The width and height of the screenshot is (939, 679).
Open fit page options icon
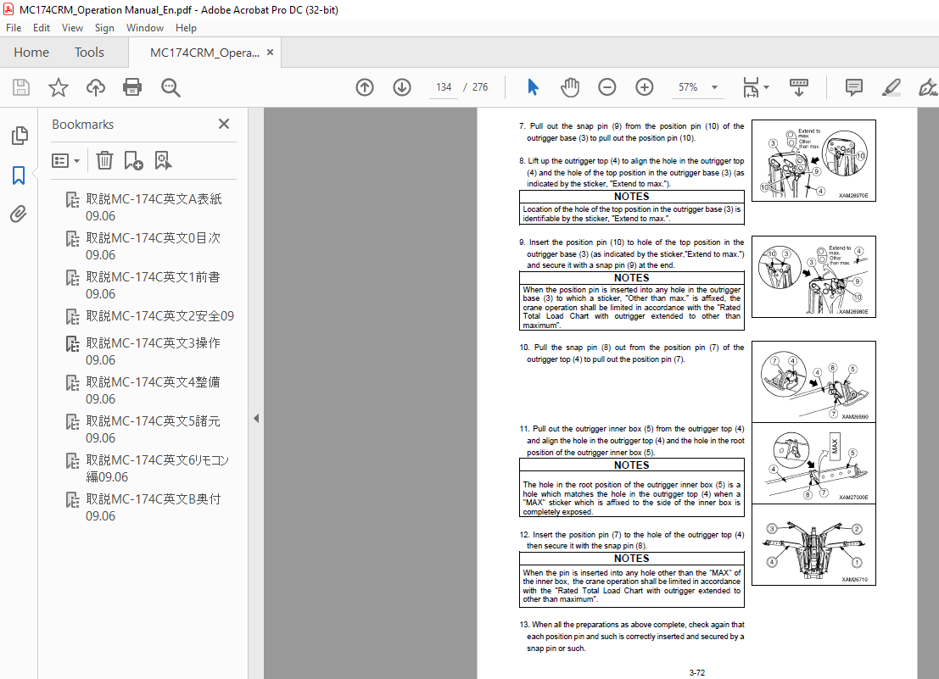click(x=755, y=87)
